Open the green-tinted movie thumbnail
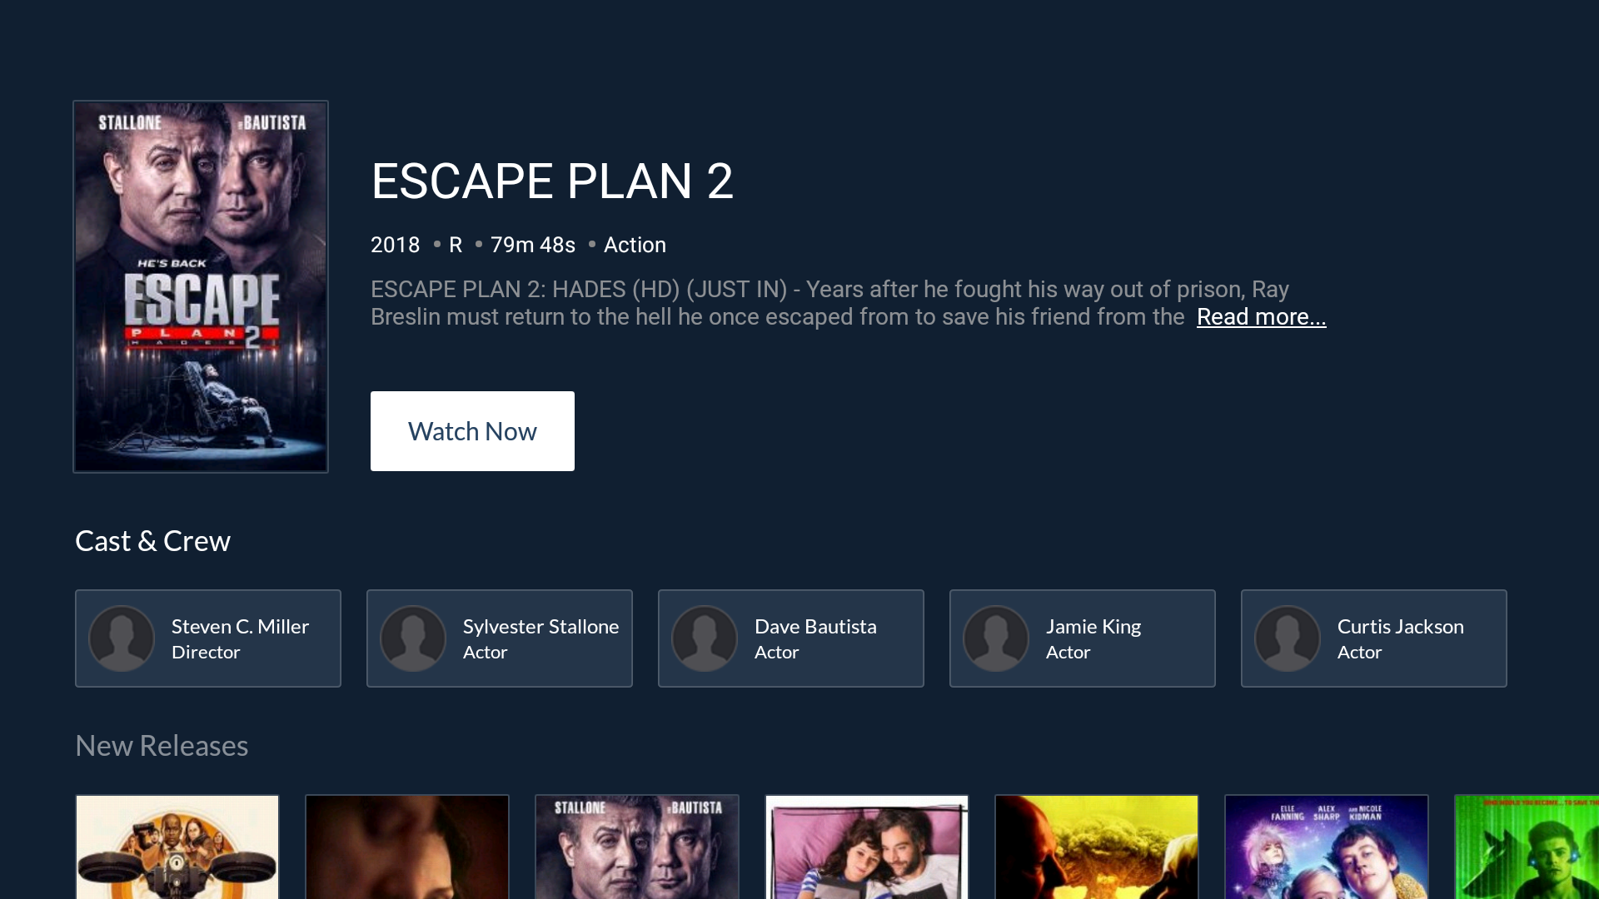 (x=1527, y=847)
